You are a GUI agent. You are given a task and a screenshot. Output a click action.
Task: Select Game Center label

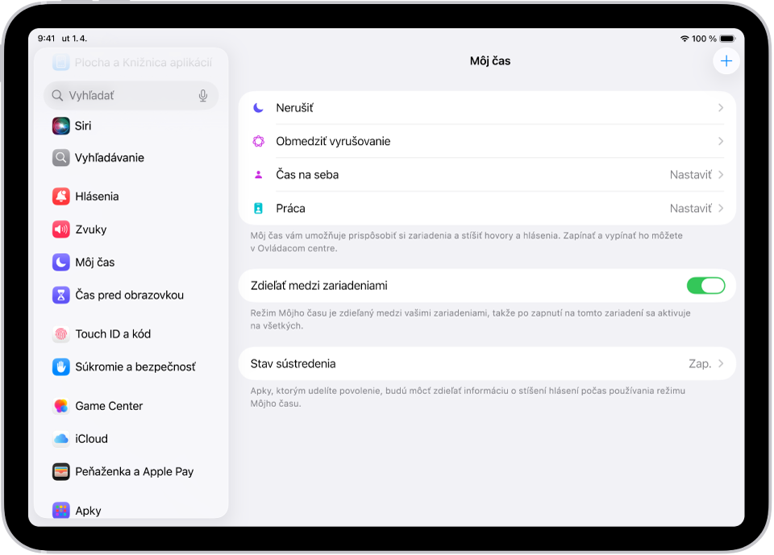click(x=109, y=406)
